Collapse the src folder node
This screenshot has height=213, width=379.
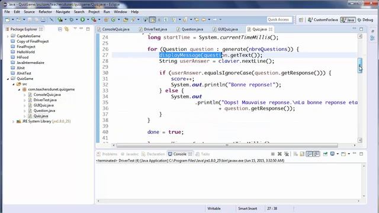click(14, 84)
